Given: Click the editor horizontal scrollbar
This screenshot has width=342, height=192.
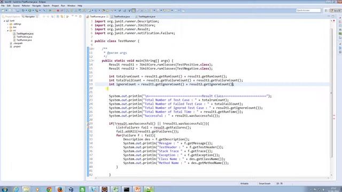Looking at the screenshot, I should coord(212,178).
